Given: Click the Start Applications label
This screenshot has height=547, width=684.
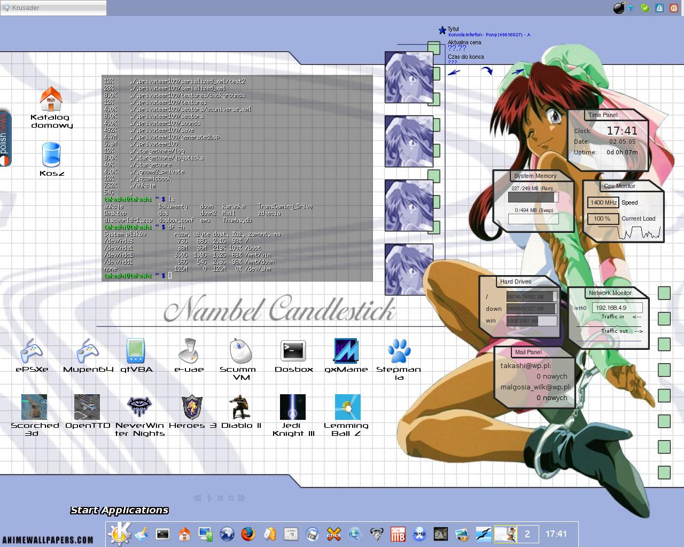Looking at the screenshot, I should click(x=119, y=510).
